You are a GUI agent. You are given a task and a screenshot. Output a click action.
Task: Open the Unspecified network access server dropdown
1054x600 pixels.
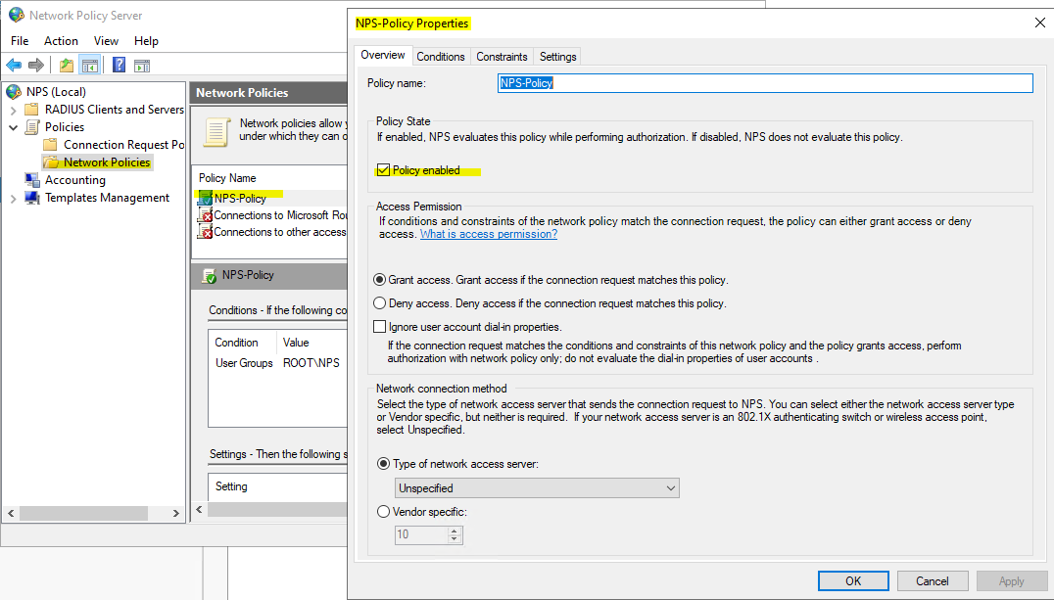coord(537,487)
